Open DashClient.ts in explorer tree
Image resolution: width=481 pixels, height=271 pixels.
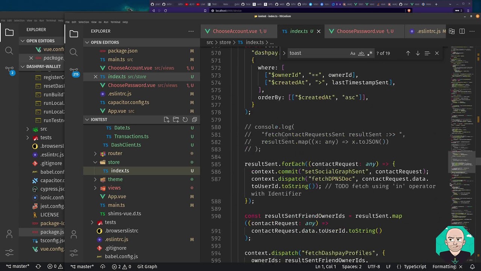[126, 145]
